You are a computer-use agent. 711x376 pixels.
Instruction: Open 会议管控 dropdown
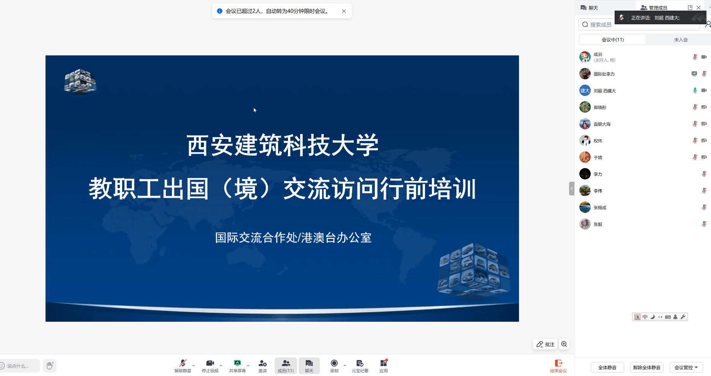tap(686, 367)
